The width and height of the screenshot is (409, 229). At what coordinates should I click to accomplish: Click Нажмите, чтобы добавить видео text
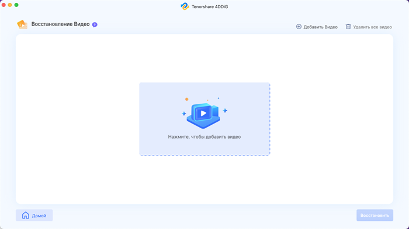204,137
